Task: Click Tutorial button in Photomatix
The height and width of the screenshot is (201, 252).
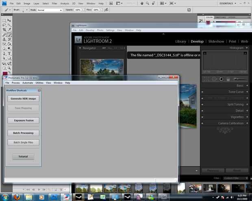Action: 23,156
